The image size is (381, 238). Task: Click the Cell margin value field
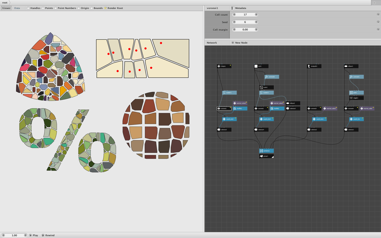(x=245, y=30)
